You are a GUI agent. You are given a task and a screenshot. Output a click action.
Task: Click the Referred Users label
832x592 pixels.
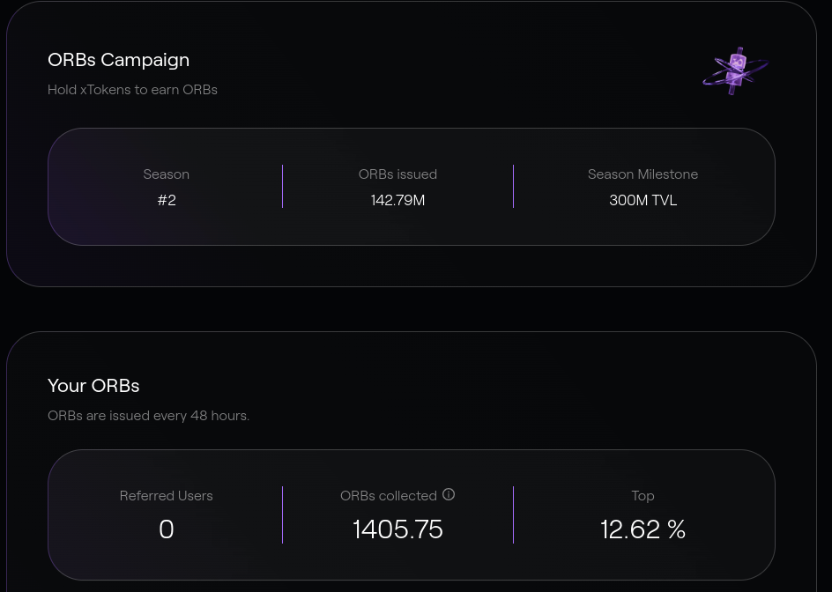pyautogui.click(x=166, y=495)
